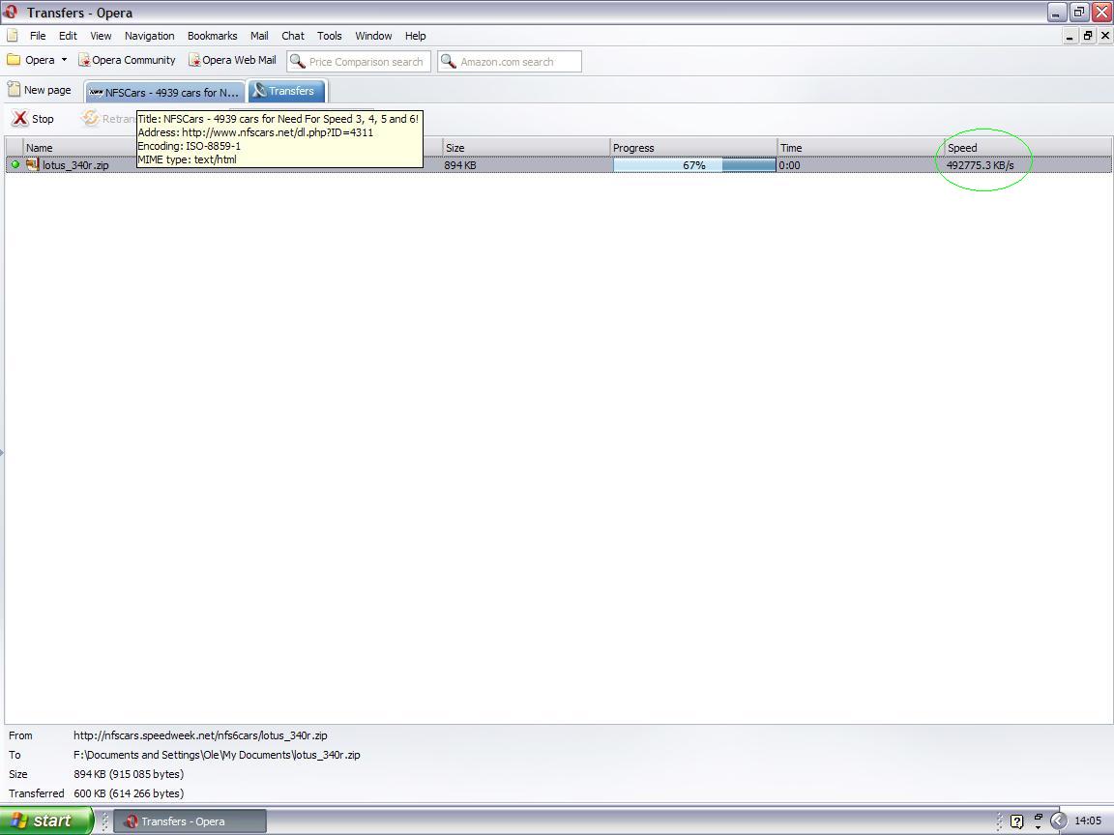Click magnifier icon of Price Comparison search
The height and width of the screenshot is (835, 1114).
click(298, 62)
